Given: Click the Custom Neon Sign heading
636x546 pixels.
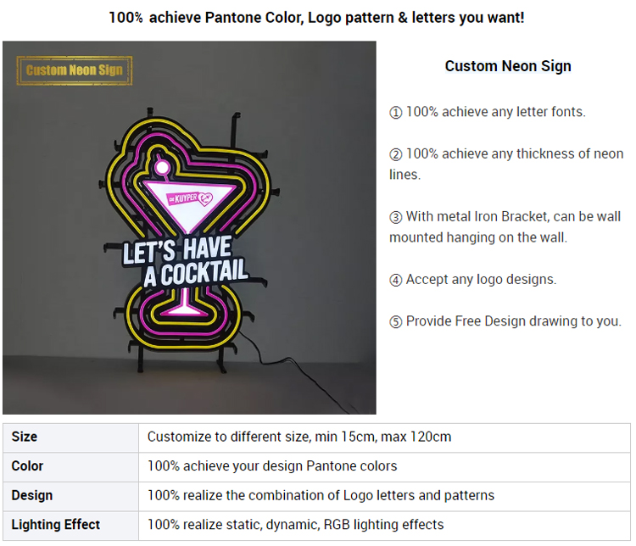Looking at the screenshot, I should coord(508,66).
